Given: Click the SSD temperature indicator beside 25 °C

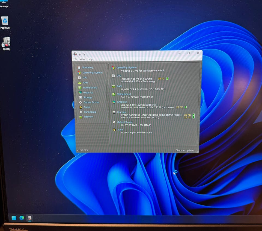Looking at the screenshot, I should [193, 115].
